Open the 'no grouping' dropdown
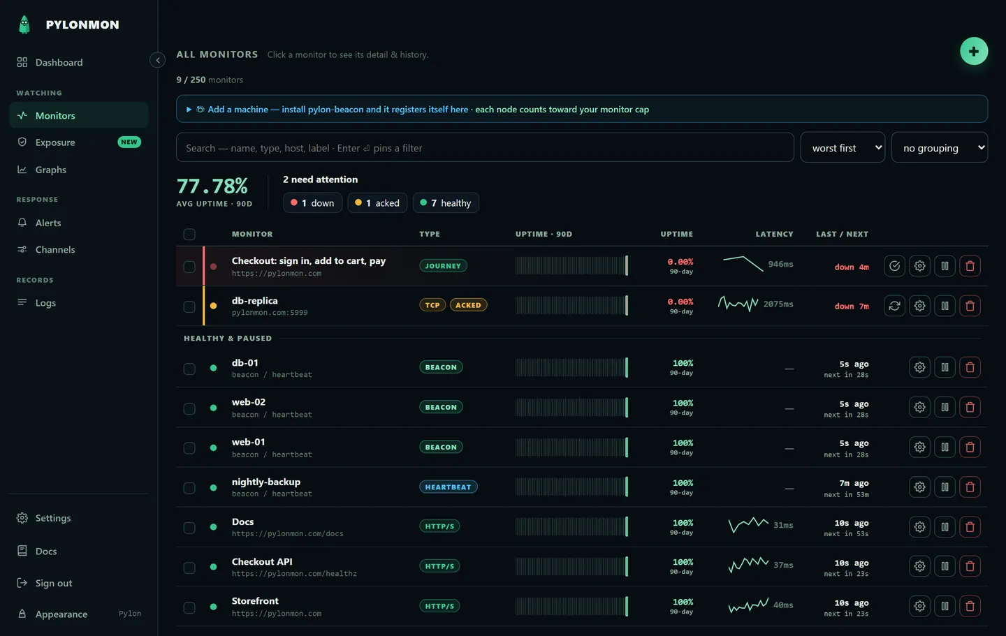 [x=940, y=147]
